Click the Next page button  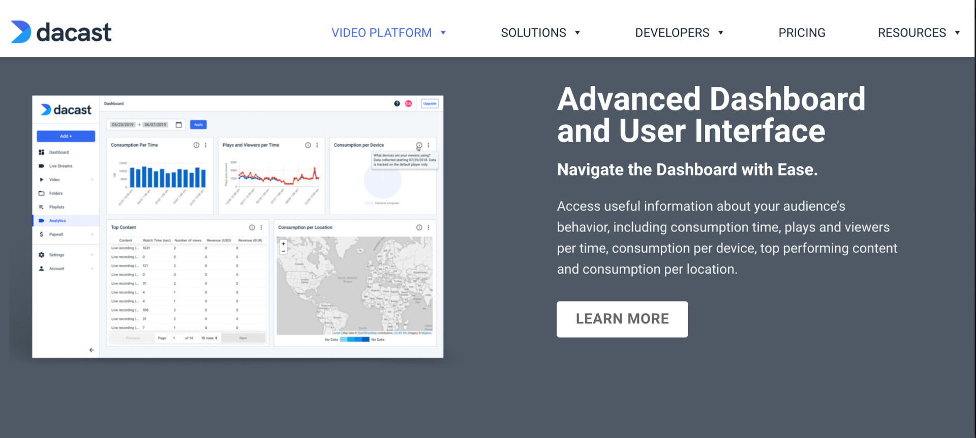[x=243, y=338]
